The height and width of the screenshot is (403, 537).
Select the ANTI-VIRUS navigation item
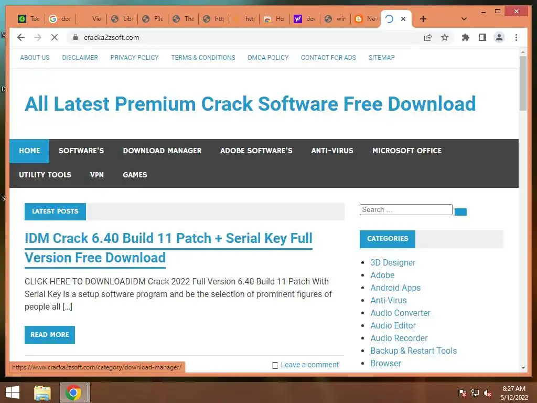(332, 151)
